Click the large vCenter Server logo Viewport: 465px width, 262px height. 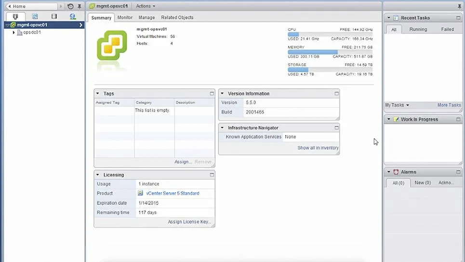[112, 45]
